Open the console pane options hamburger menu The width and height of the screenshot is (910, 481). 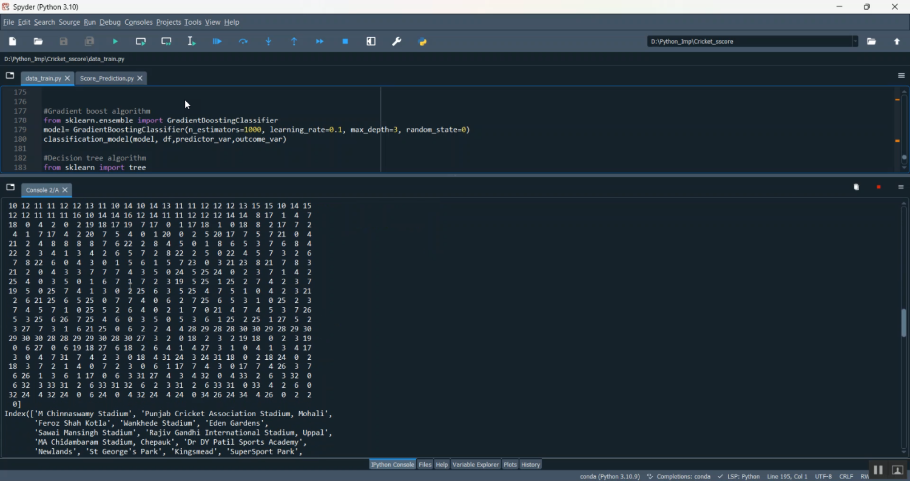click(x=901, y=187)
